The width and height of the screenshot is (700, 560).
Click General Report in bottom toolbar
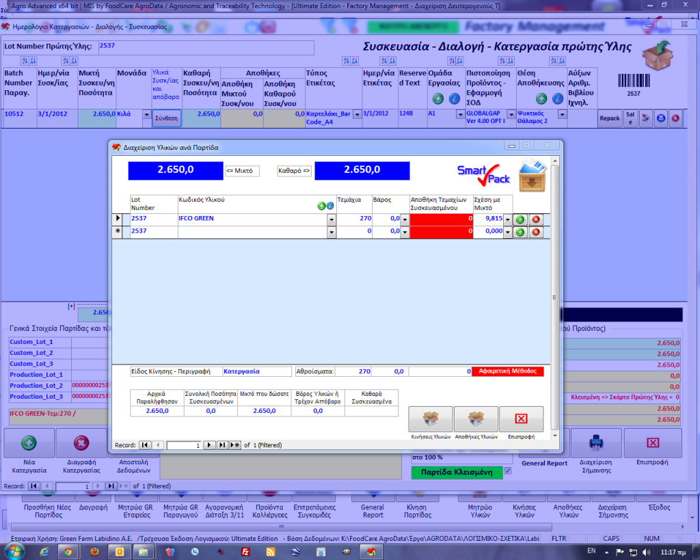click(x=373, y=511)
